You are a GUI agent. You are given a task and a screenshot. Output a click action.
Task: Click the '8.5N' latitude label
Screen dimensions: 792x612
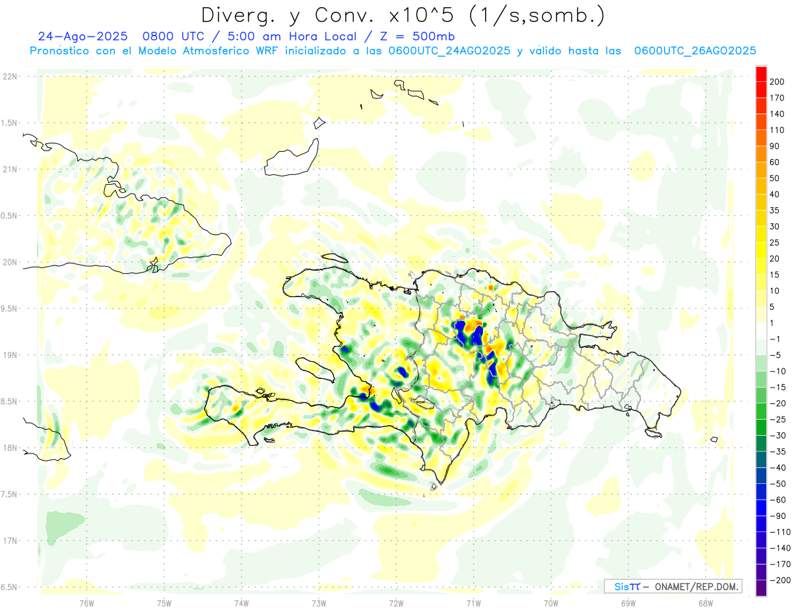(10, 401)
